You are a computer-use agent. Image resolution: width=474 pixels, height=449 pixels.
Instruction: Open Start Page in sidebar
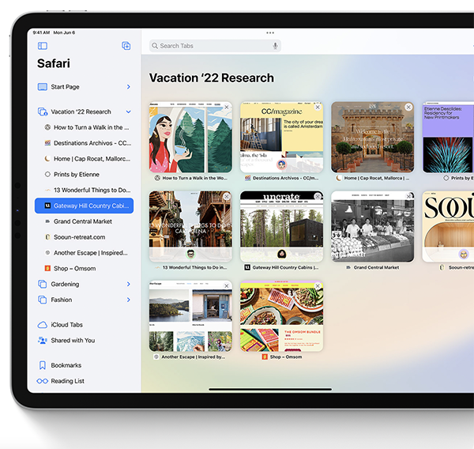point(84,87)
